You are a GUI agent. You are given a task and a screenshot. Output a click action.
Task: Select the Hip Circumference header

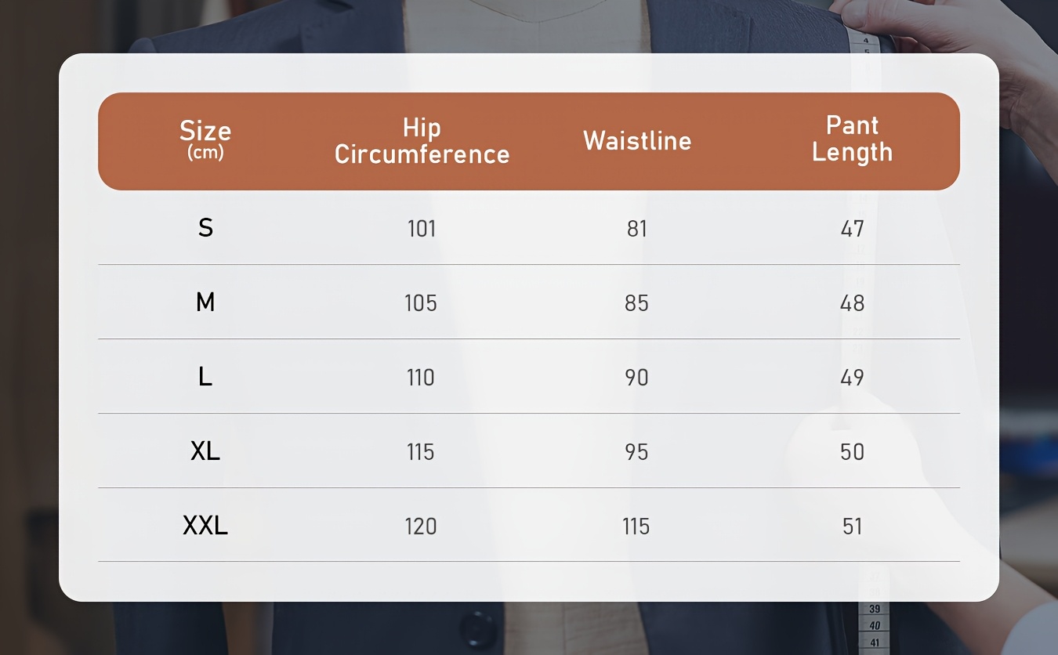422,141
